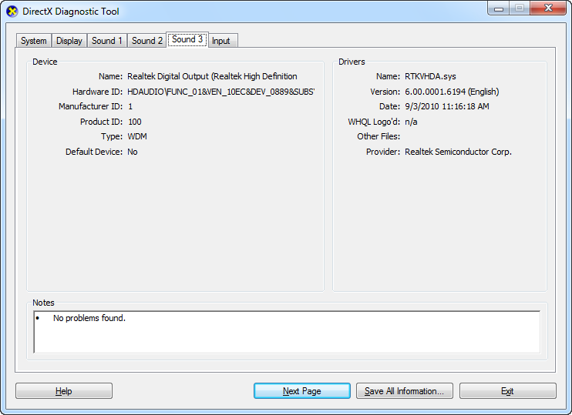Click the 'Device' group label

[x=45, y=62]
